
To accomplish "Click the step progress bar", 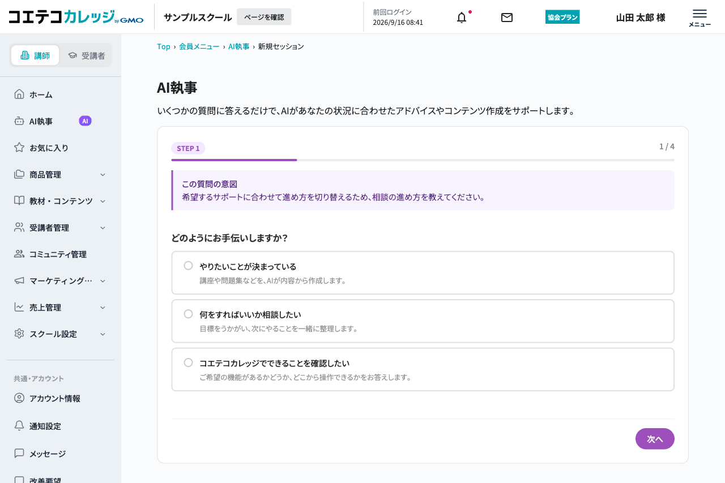I will [423, 160].
